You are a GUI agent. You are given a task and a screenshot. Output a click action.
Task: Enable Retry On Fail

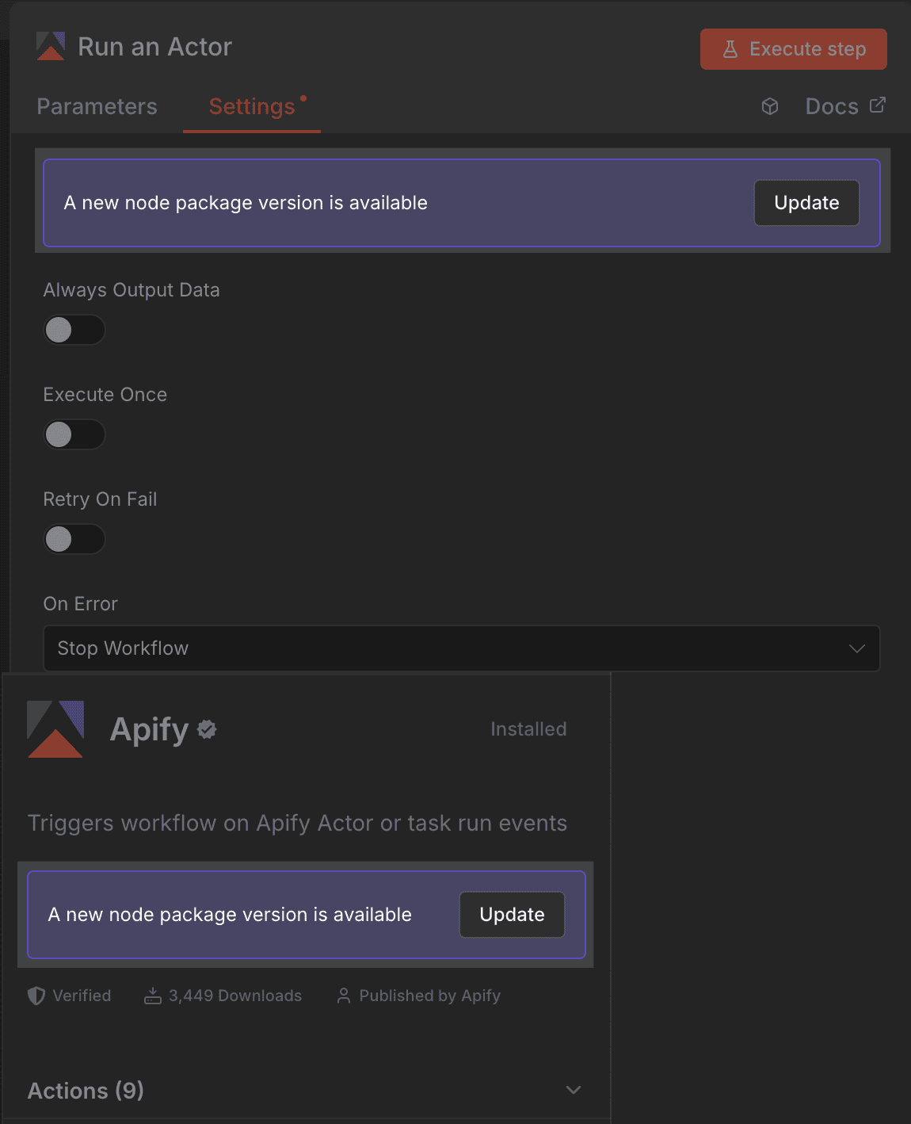74,539
